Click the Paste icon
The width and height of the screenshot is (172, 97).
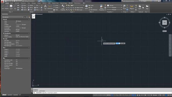[139, 7]
